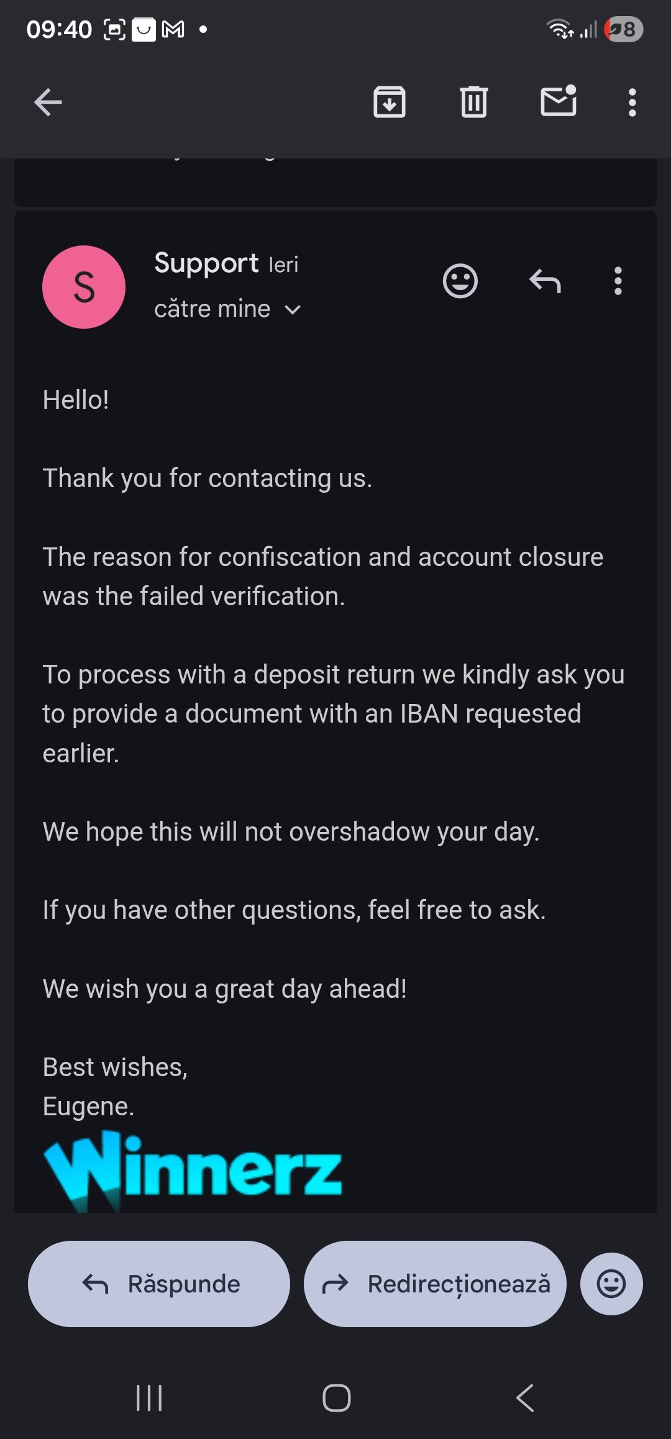Expand the collapsed previous message above
Image resolution: width=671 pixels, height=1439 pixels.
[x=335, y=181]
